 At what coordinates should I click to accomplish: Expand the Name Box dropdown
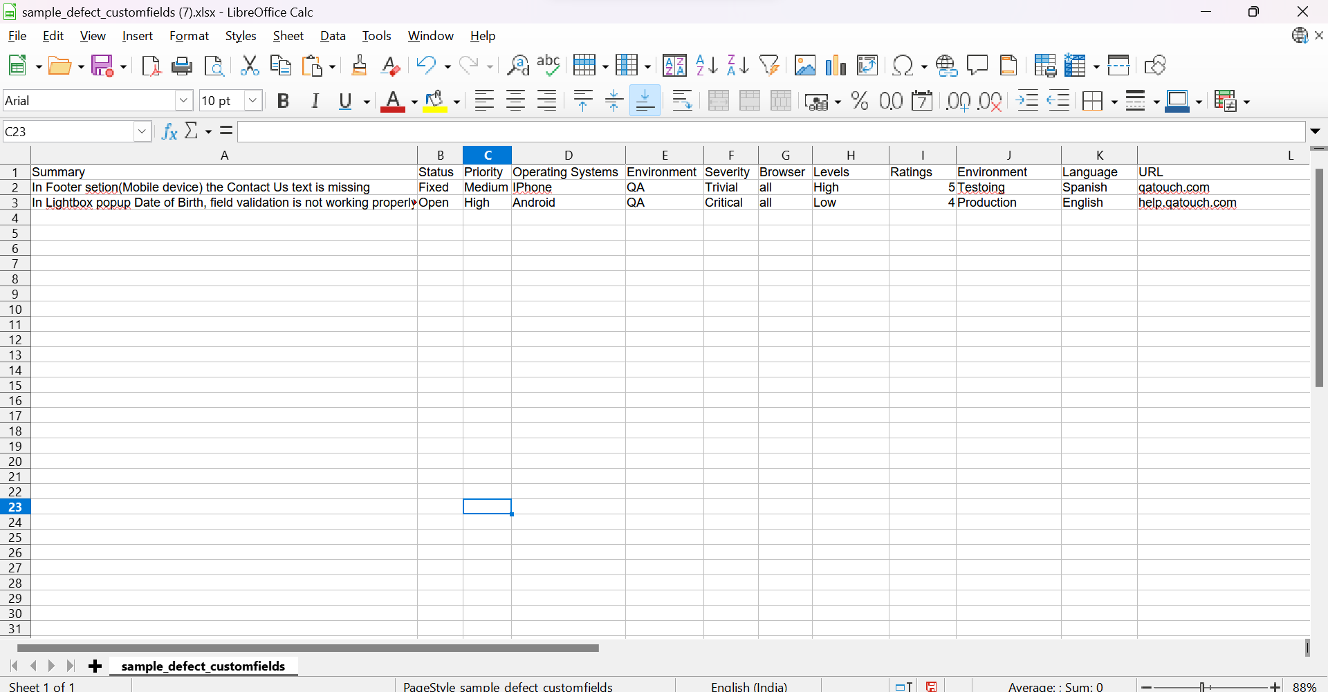(x=142, y=131)
